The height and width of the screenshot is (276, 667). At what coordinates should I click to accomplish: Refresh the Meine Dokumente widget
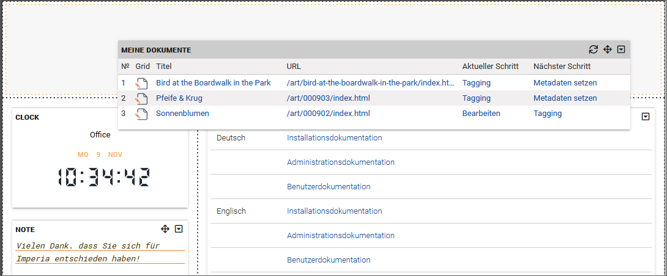pos(594,49)
